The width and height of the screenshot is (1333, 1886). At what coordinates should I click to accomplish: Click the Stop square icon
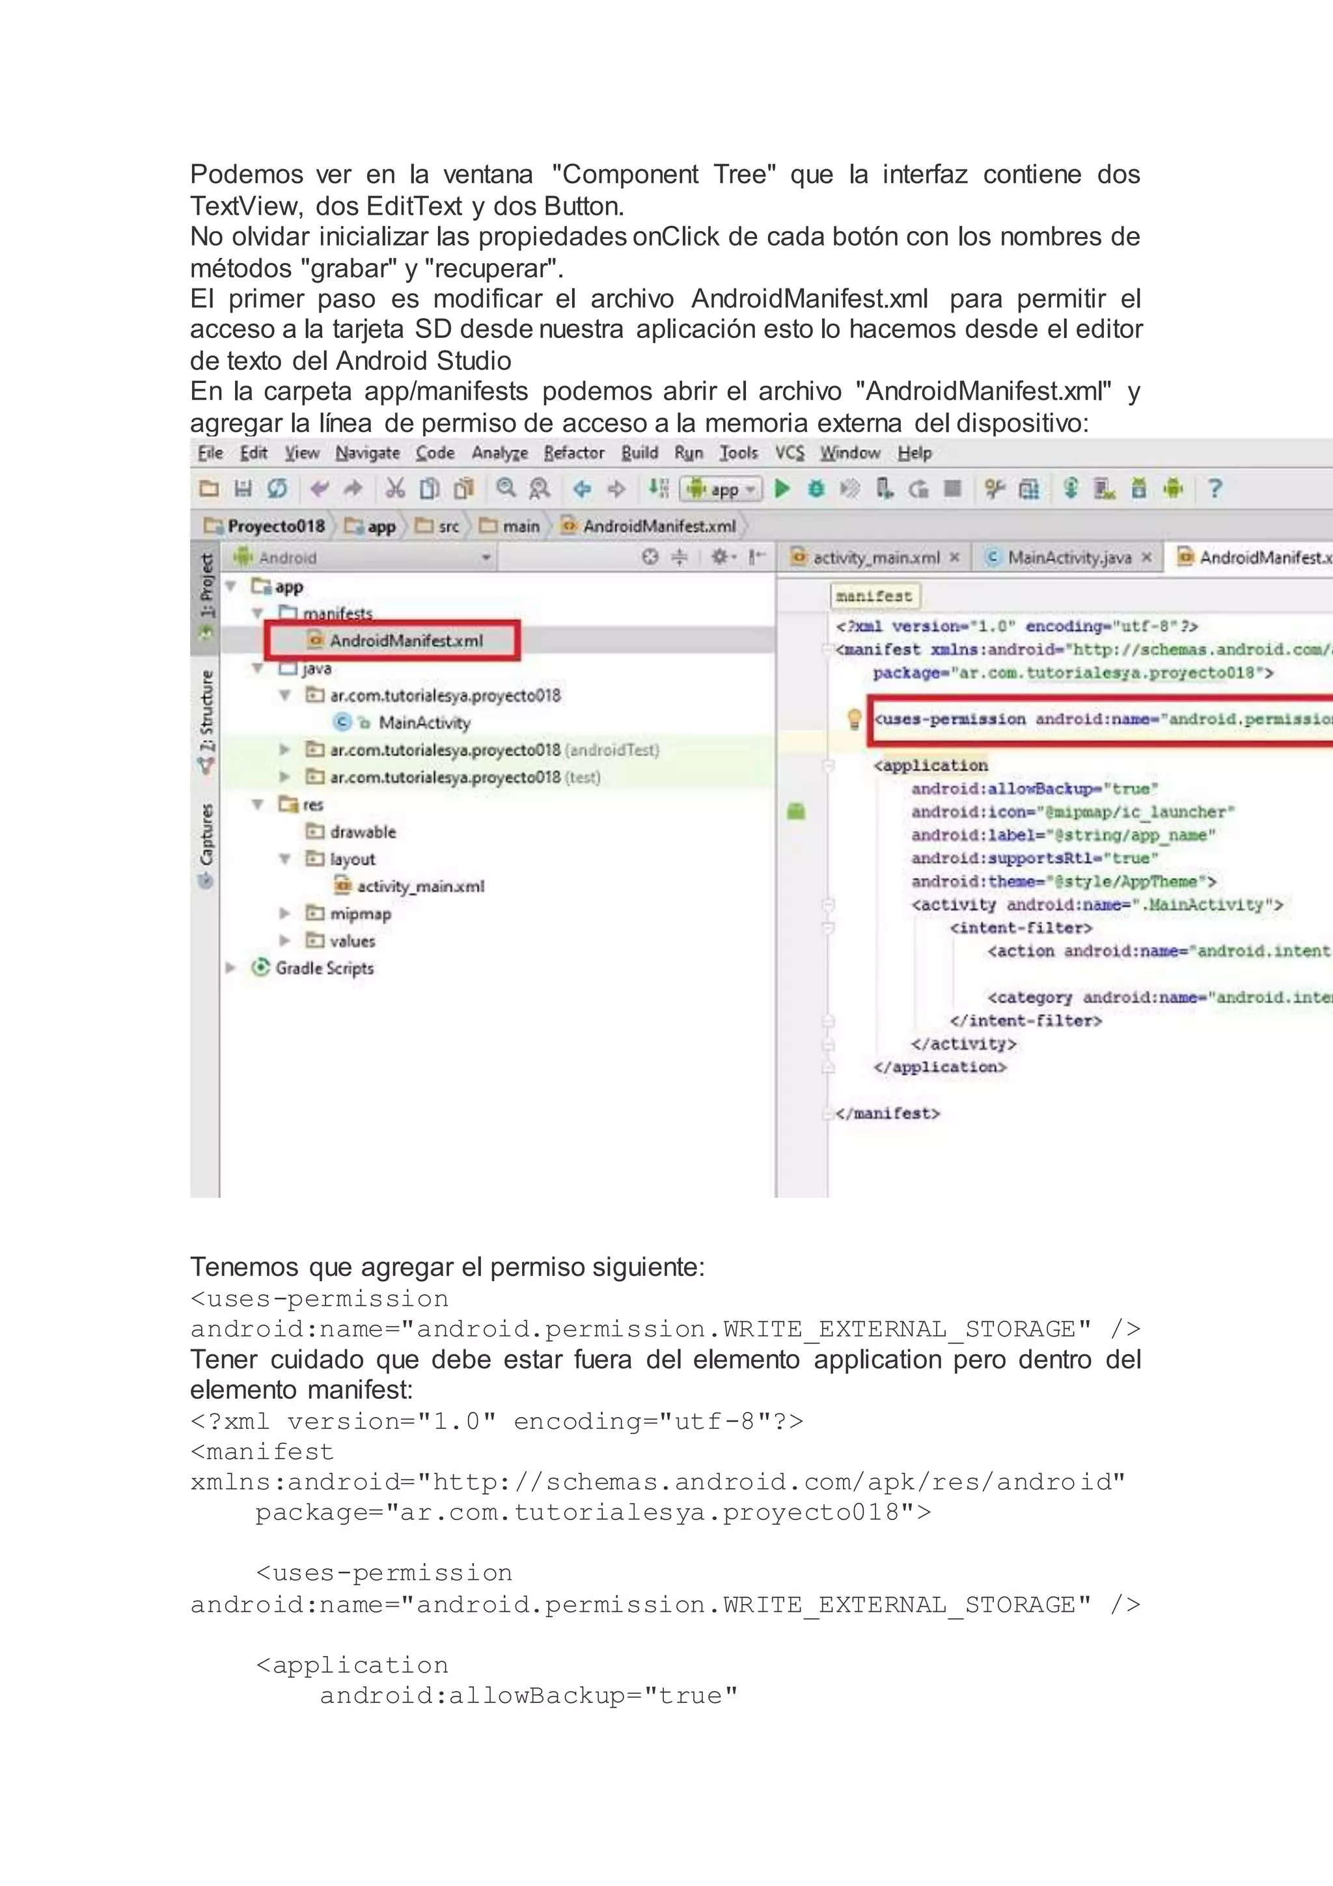[952, 490]
